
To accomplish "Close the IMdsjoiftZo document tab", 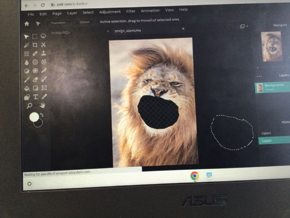I will tap(108, 31).
